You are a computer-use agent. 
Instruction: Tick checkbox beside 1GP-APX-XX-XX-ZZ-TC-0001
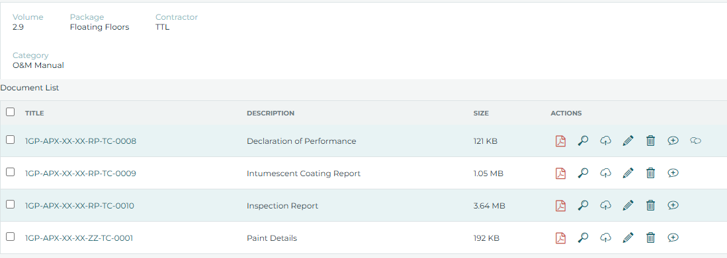click(x=10, y=237)
